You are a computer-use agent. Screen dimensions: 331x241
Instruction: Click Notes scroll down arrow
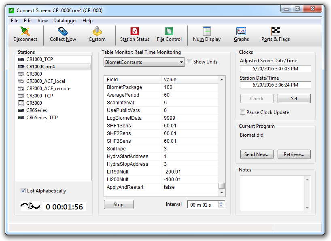coord(307,208)
